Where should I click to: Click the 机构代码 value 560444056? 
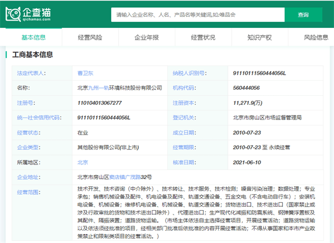coord(246,88)
